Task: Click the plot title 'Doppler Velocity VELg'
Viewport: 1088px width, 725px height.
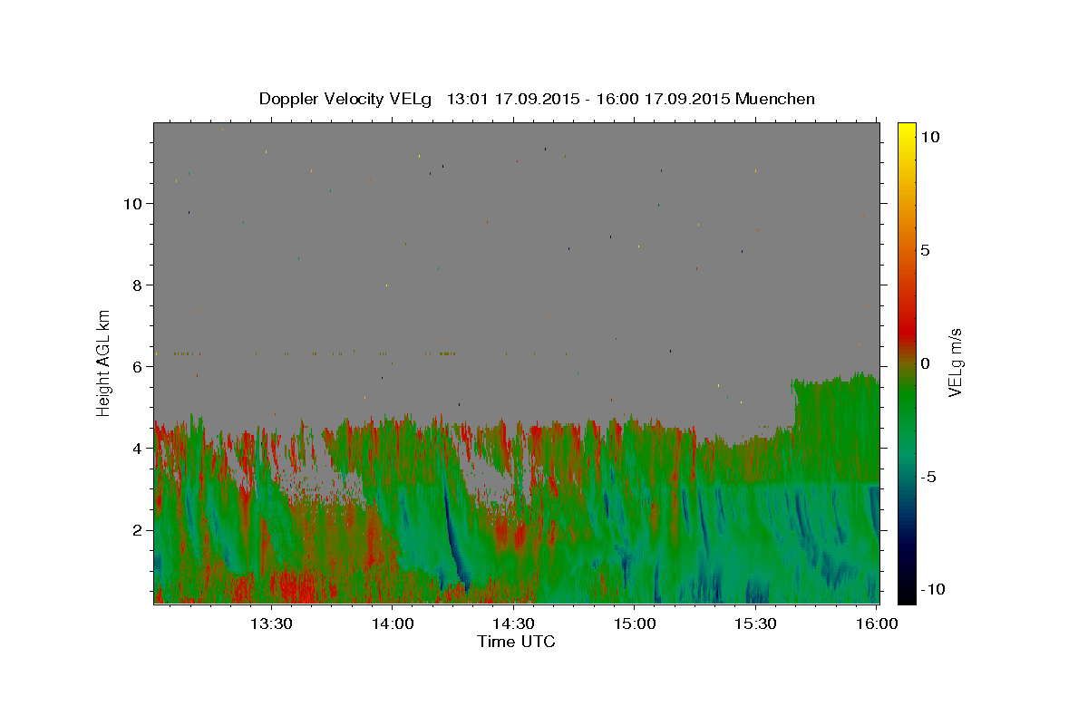Action: point(345,99)
